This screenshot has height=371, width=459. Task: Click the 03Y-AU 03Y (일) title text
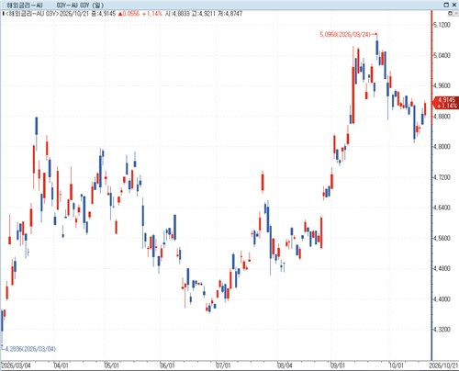(x=80, y=5)
